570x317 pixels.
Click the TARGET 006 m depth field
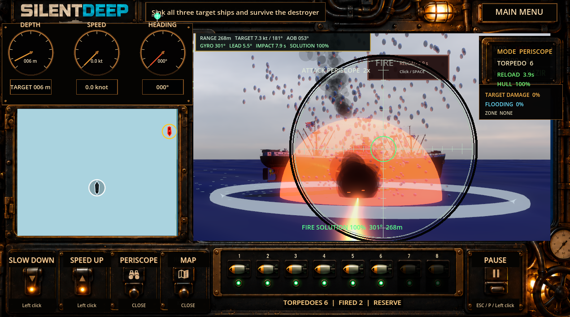tap(30, 87)
